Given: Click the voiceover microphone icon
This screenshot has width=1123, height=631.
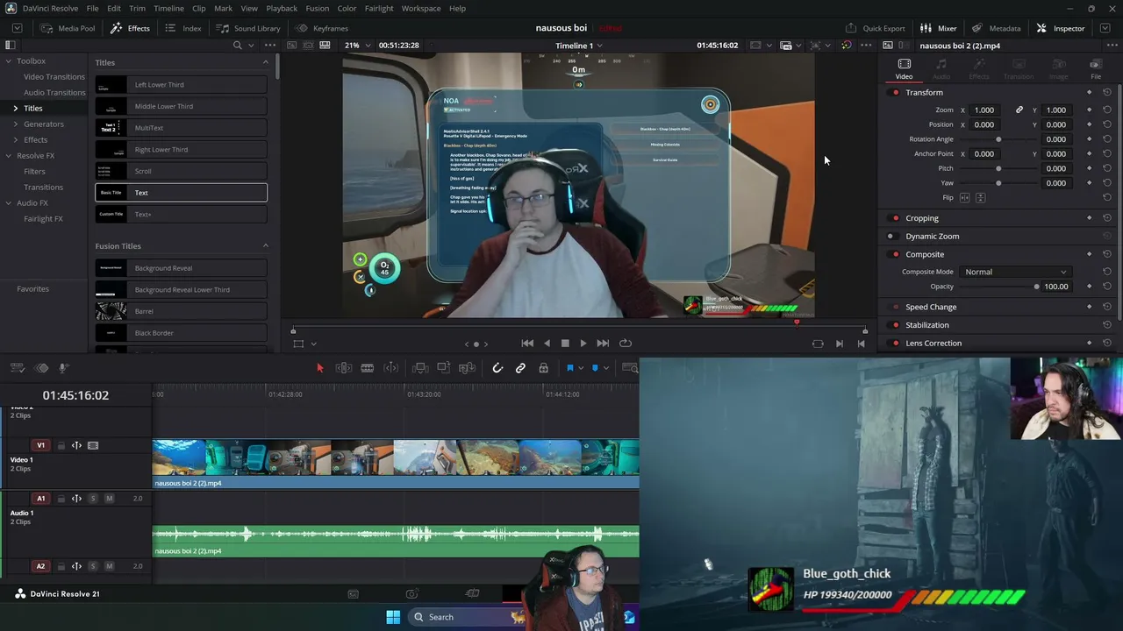Looking at the screenshot, I should coord(63,368).
